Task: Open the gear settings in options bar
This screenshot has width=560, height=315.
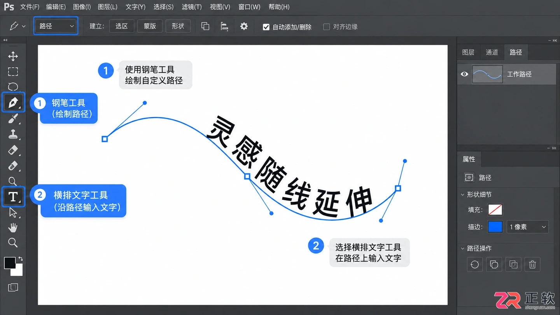Action: (x=244, y=26)
